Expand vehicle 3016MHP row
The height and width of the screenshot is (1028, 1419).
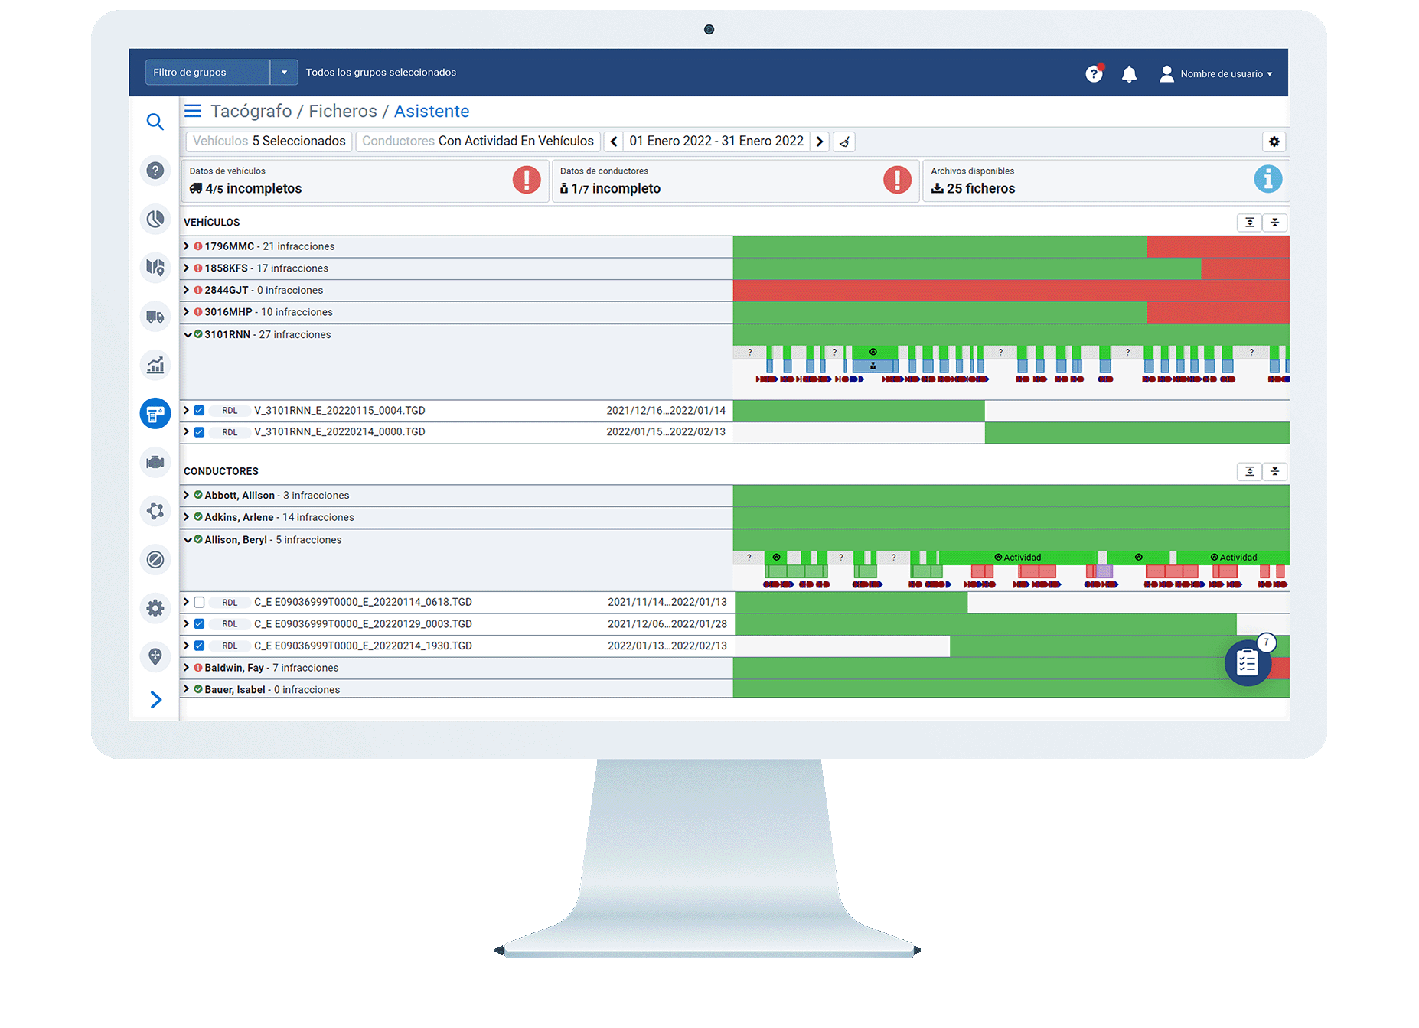pos(186,312)
